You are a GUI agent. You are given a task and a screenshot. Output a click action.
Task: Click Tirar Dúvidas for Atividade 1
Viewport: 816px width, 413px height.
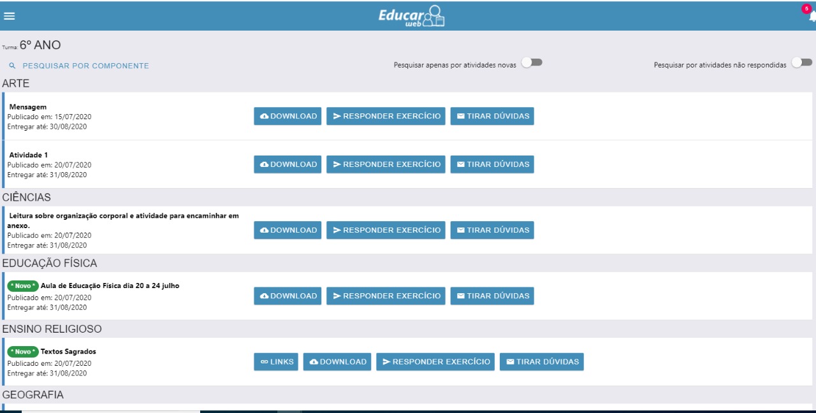tap(492, 164)
